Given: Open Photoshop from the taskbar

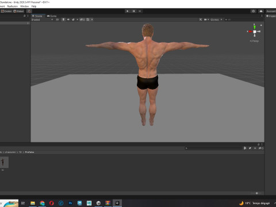Looking at the screenshot, I should coord(70,203).
